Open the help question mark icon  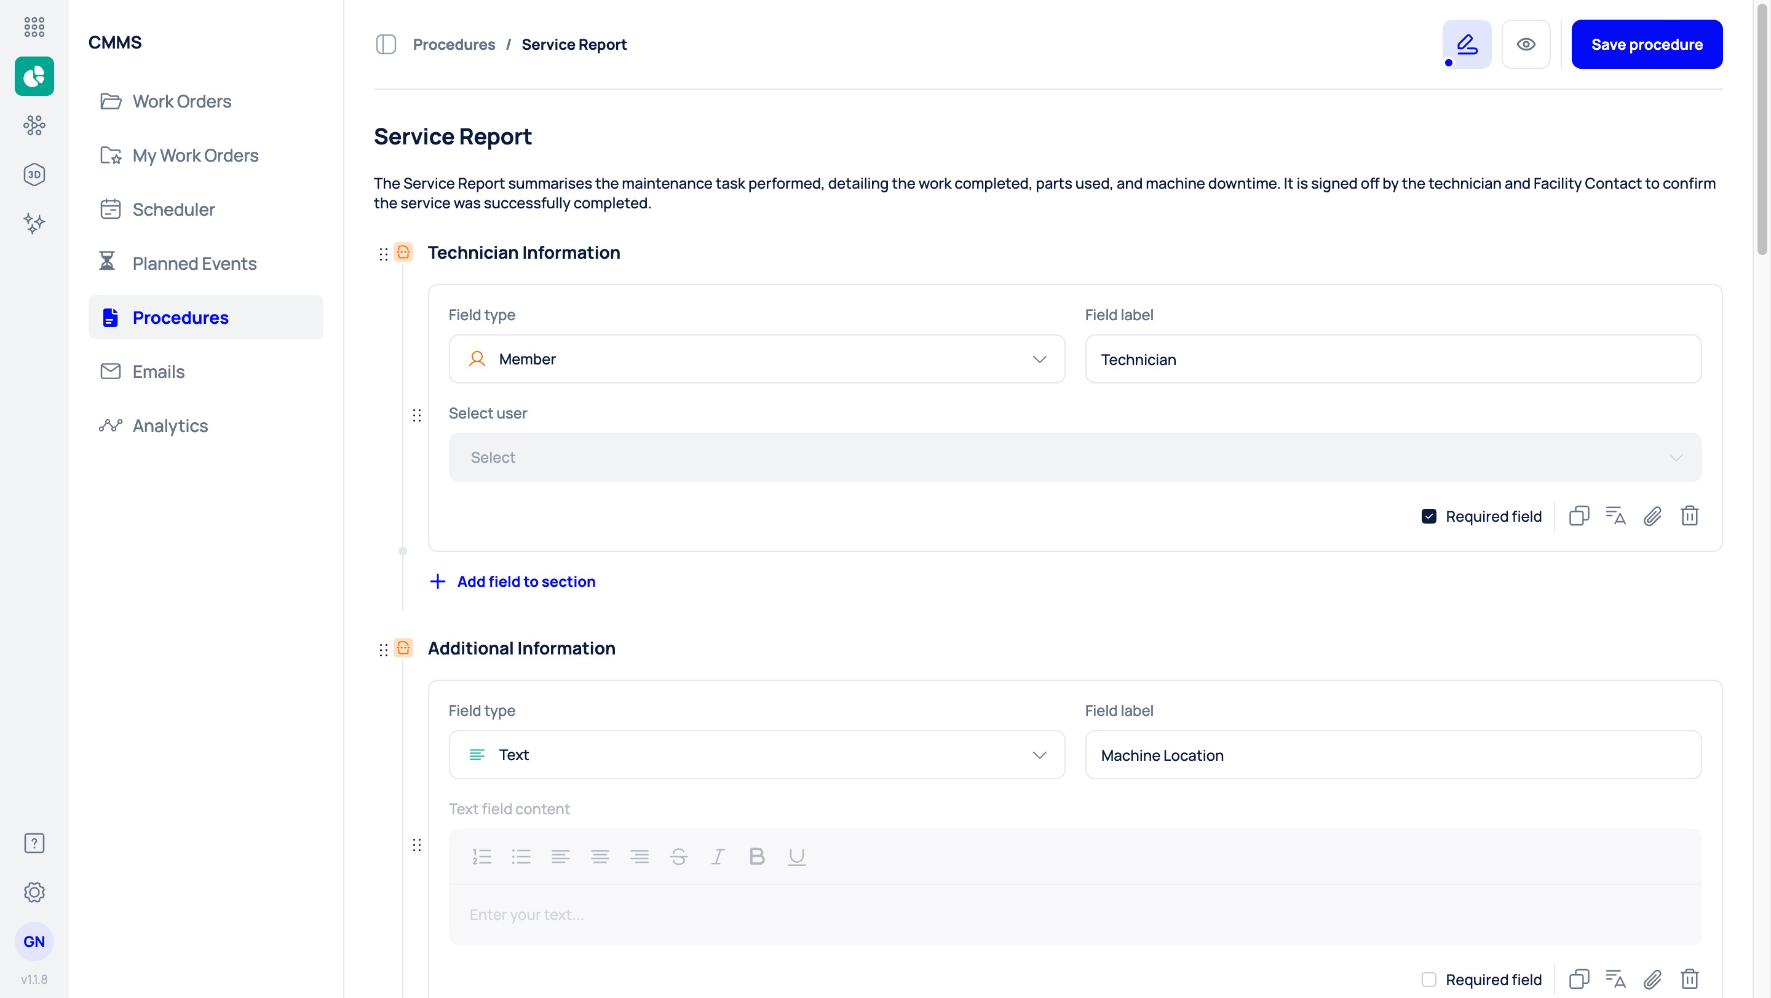tap(34, 843)
